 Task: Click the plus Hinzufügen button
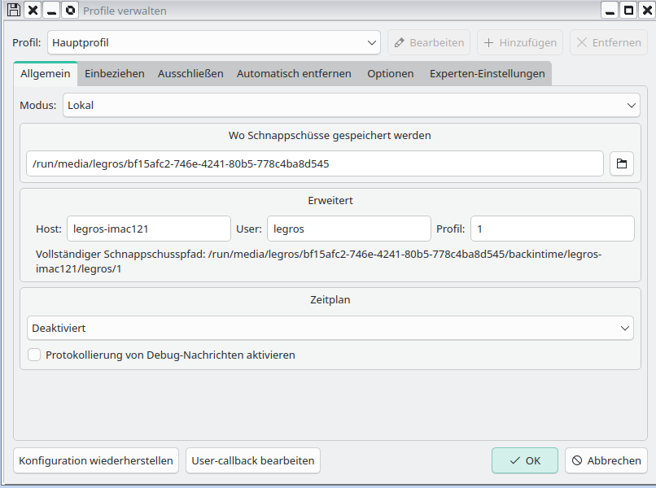pos(519,43)
